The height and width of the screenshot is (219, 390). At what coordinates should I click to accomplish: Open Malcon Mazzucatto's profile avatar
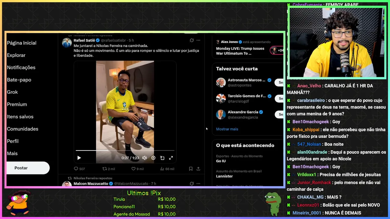67,184
